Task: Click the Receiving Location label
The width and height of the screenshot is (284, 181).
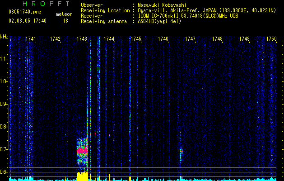Action: 105,10
